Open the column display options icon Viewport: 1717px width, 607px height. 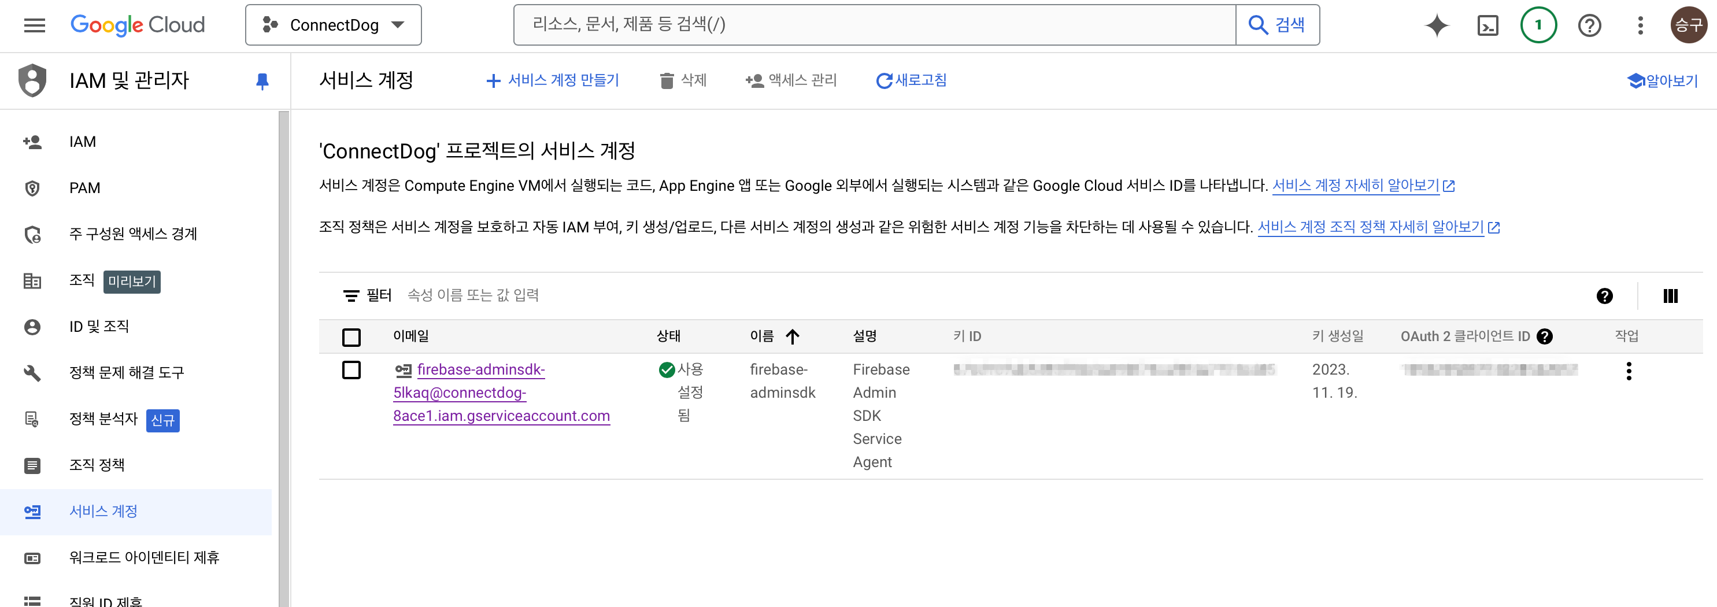point(1670,296)
